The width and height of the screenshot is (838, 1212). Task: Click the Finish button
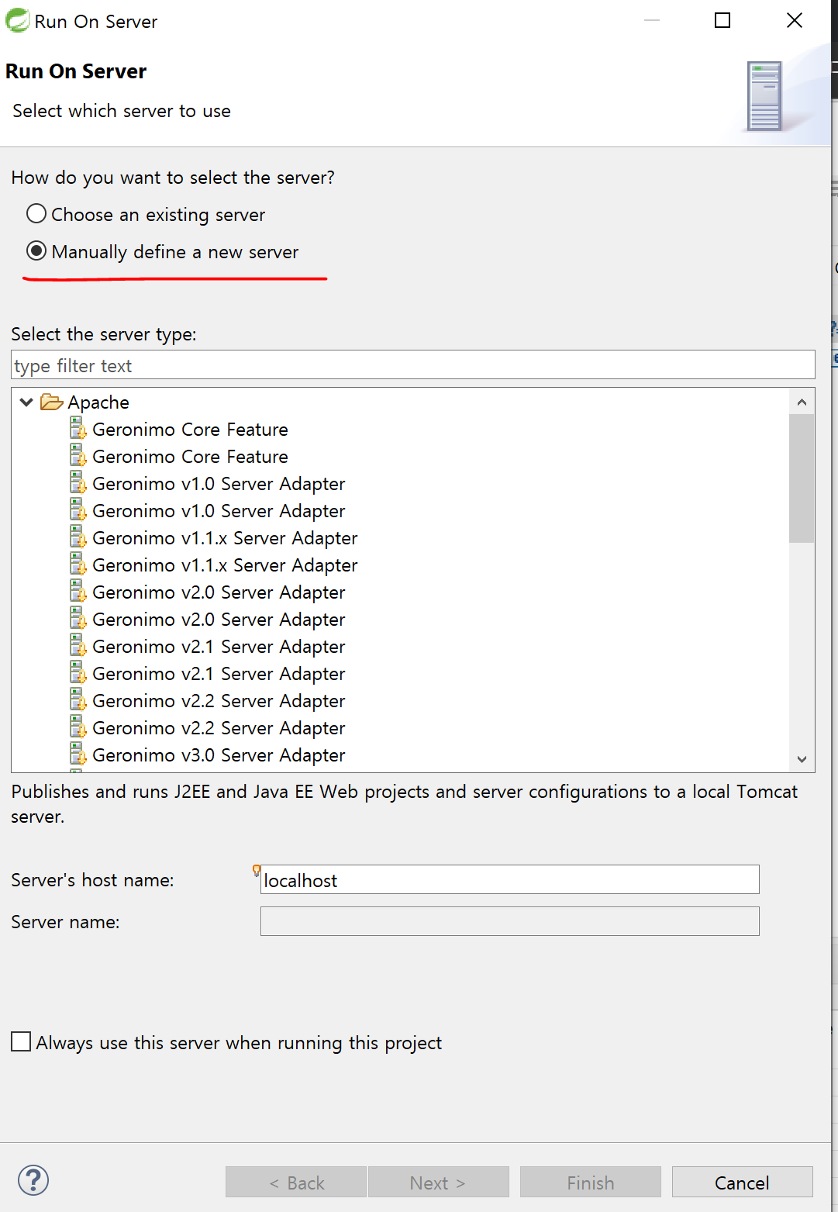[x=591, y=1183]
